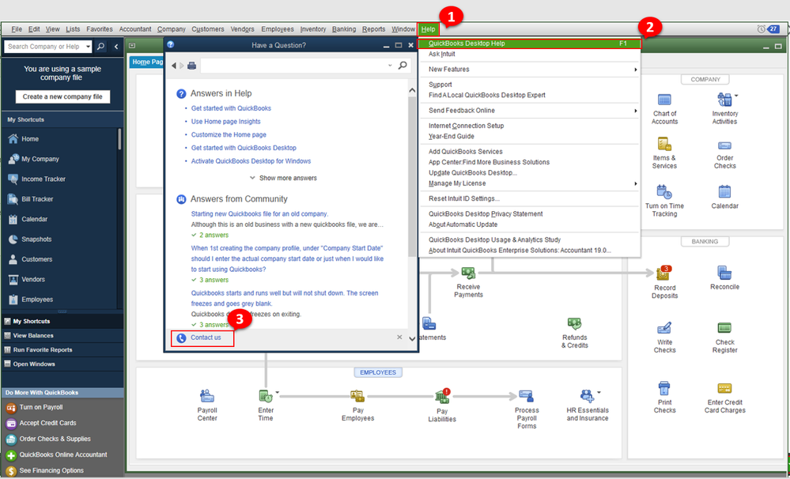This screenshot has width=790, height=479.
Task: Open the Help menu
Action: (x=429, y=29)
